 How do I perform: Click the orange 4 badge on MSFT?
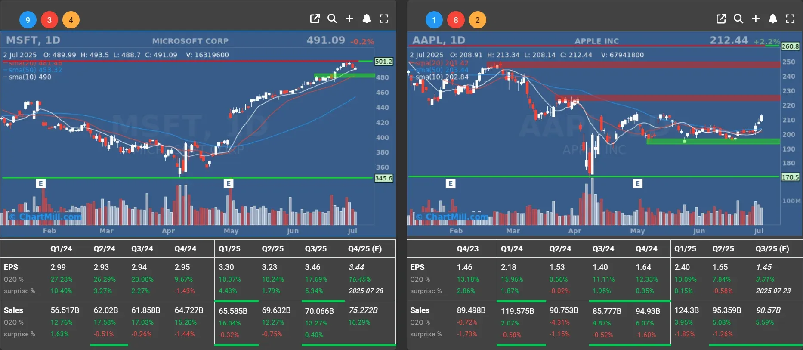click(71, 20)
